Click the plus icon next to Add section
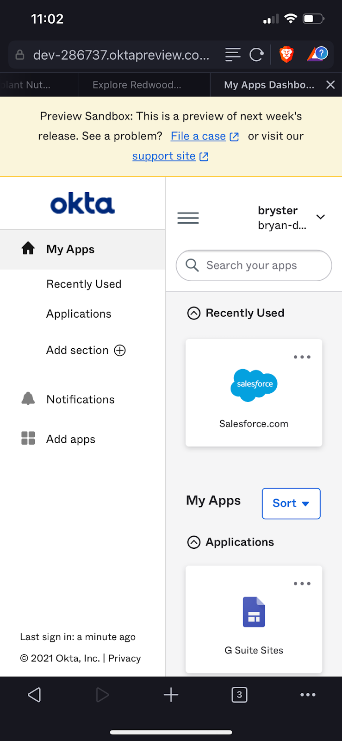 [x=120, y=350]
